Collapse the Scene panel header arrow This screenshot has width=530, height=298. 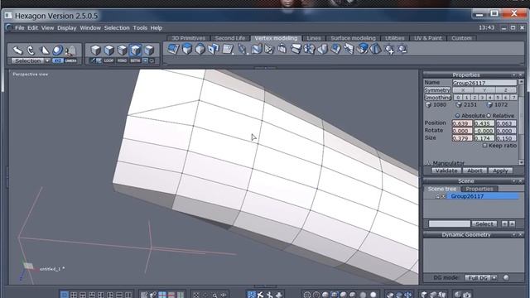point(513,181)
